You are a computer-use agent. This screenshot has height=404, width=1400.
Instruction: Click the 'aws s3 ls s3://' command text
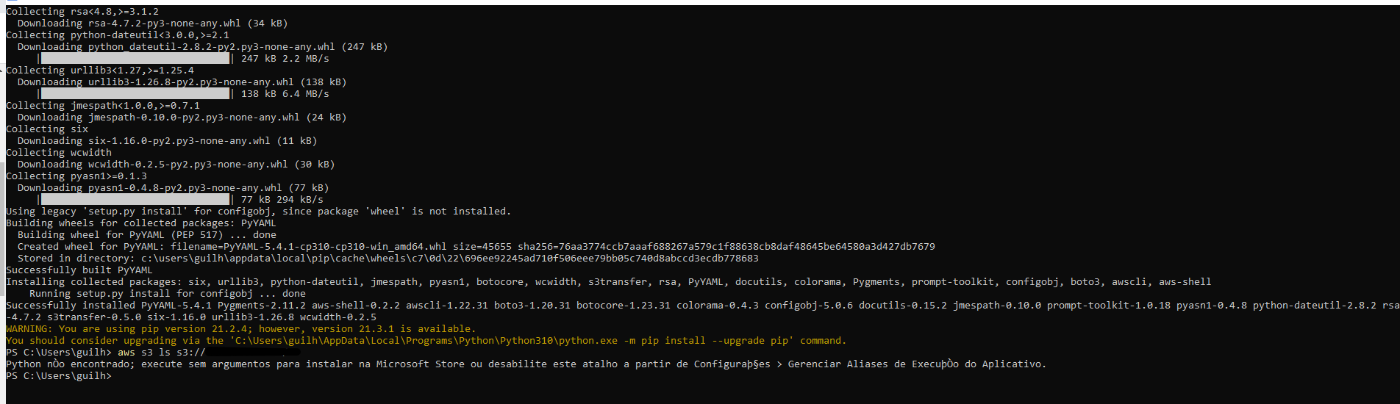[162, 352]
